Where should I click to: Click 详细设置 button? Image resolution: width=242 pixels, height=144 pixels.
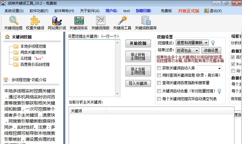coord(211,50)
